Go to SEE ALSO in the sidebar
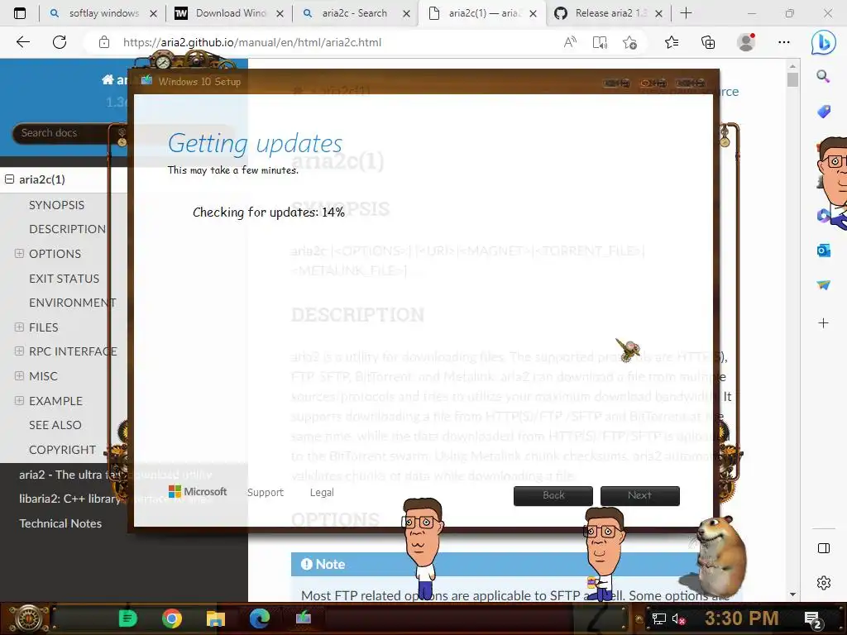Screen dimensions: 847x635 tap(55, 425)
